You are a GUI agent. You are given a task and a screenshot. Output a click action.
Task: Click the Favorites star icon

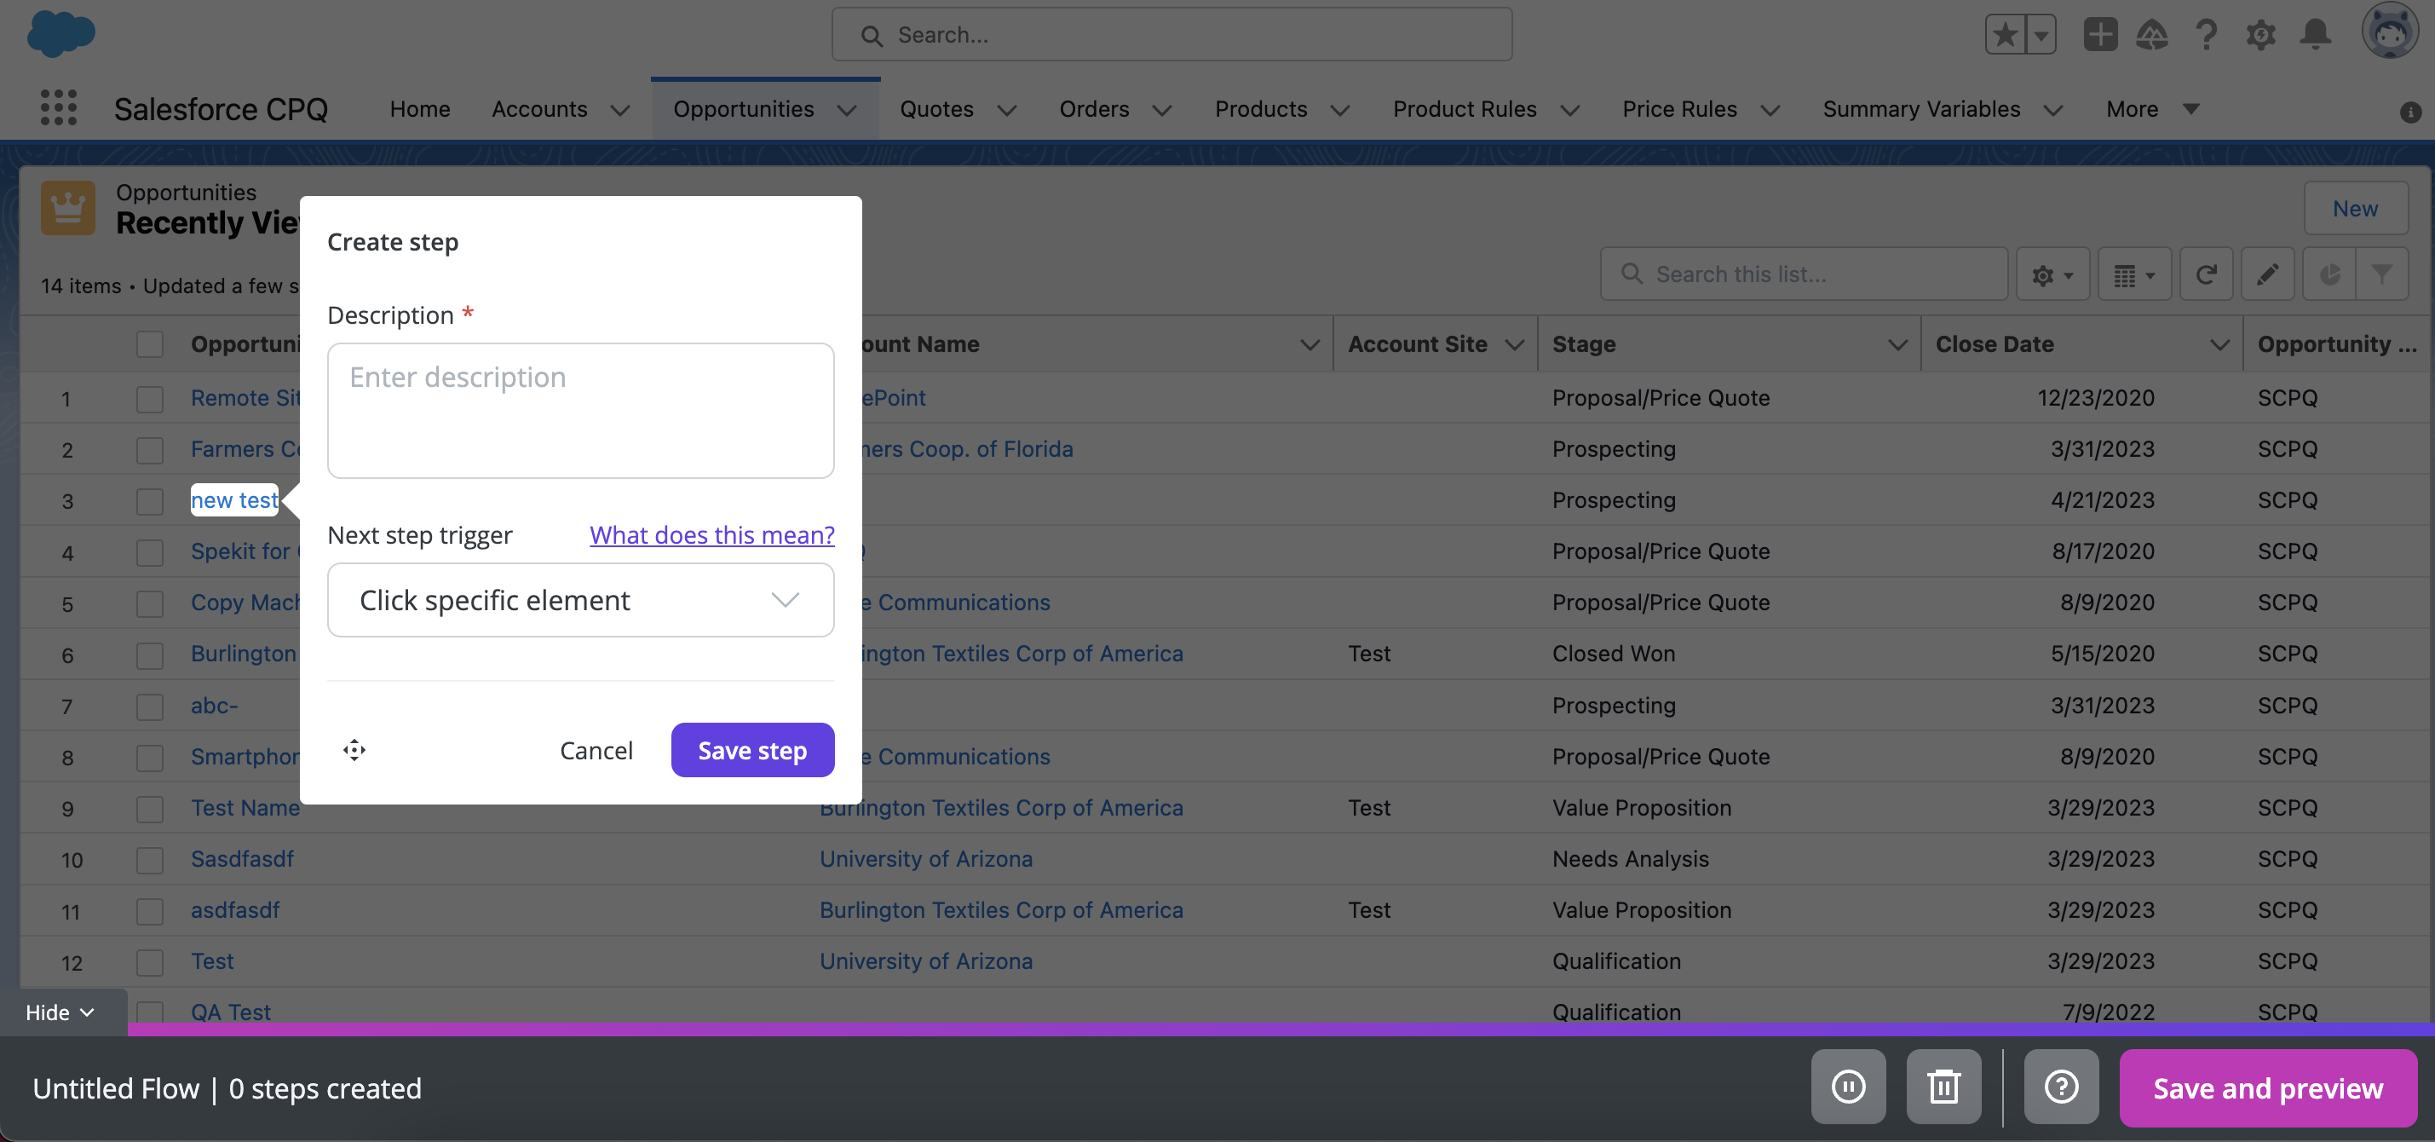(2004, 35)
